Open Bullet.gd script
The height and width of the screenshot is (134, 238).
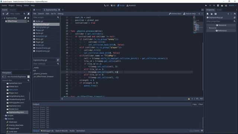(x=39, y=21)
